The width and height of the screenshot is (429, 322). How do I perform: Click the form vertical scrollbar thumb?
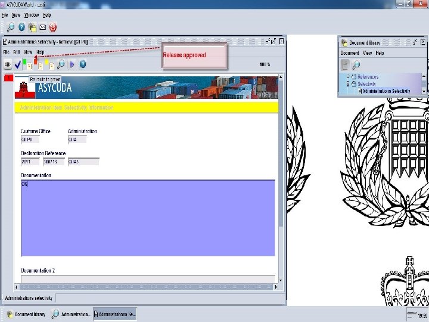(x=281, y=153)
